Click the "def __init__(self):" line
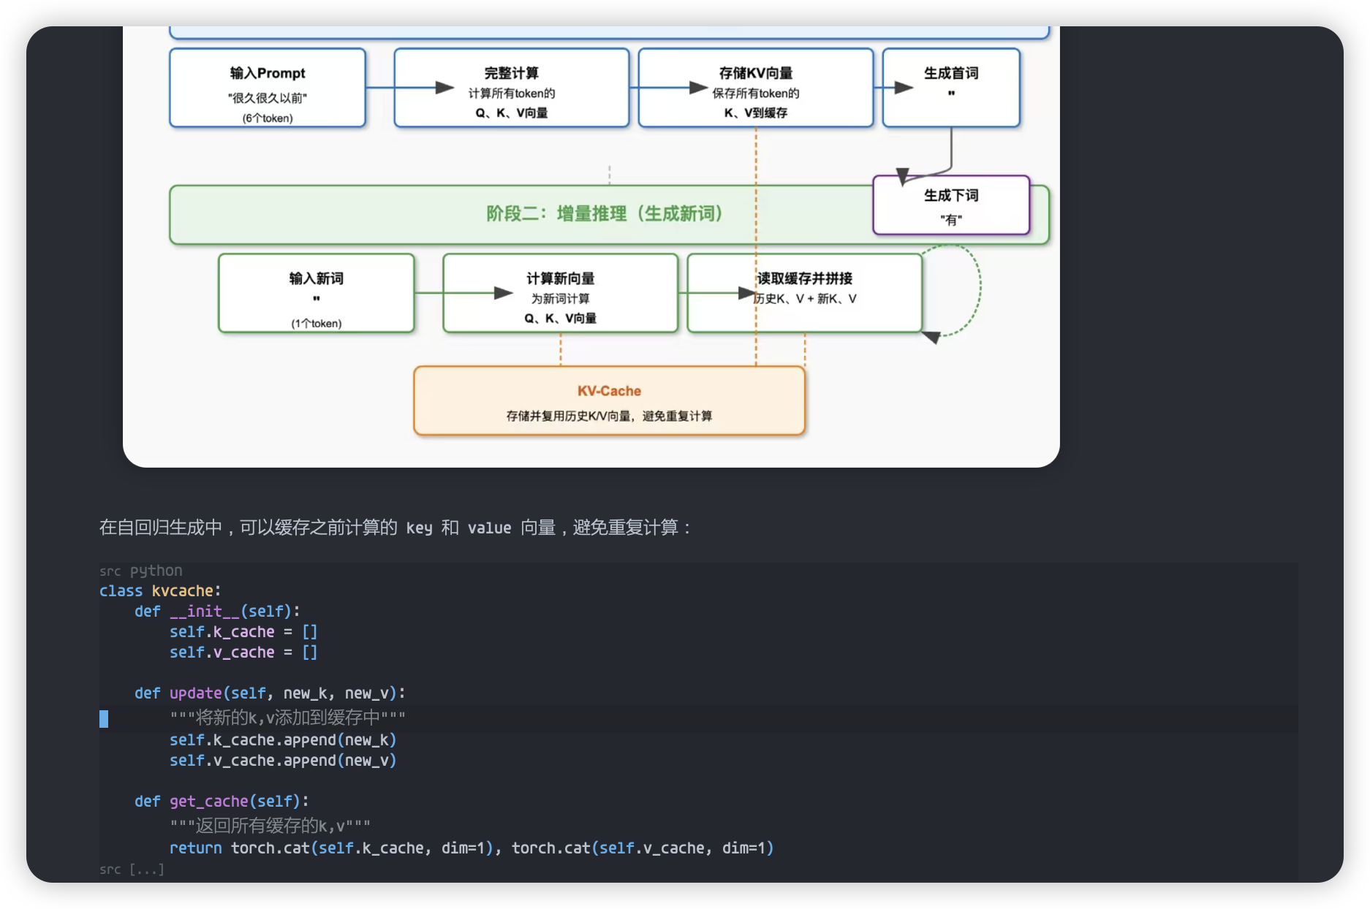Viewport: 1370px width, 909px height. [x=217, y=612]
